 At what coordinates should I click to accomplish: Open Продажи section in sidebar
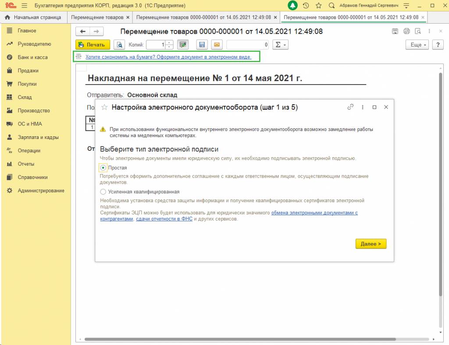[x=28, y=71]
